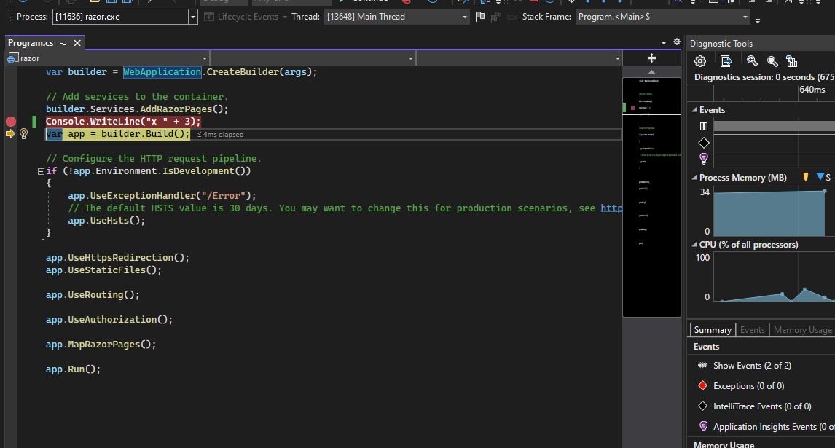This screenshot has height=448, width=835.
Task: Click the blue snapshot marker in Process Memory
Action: point(820,177)
